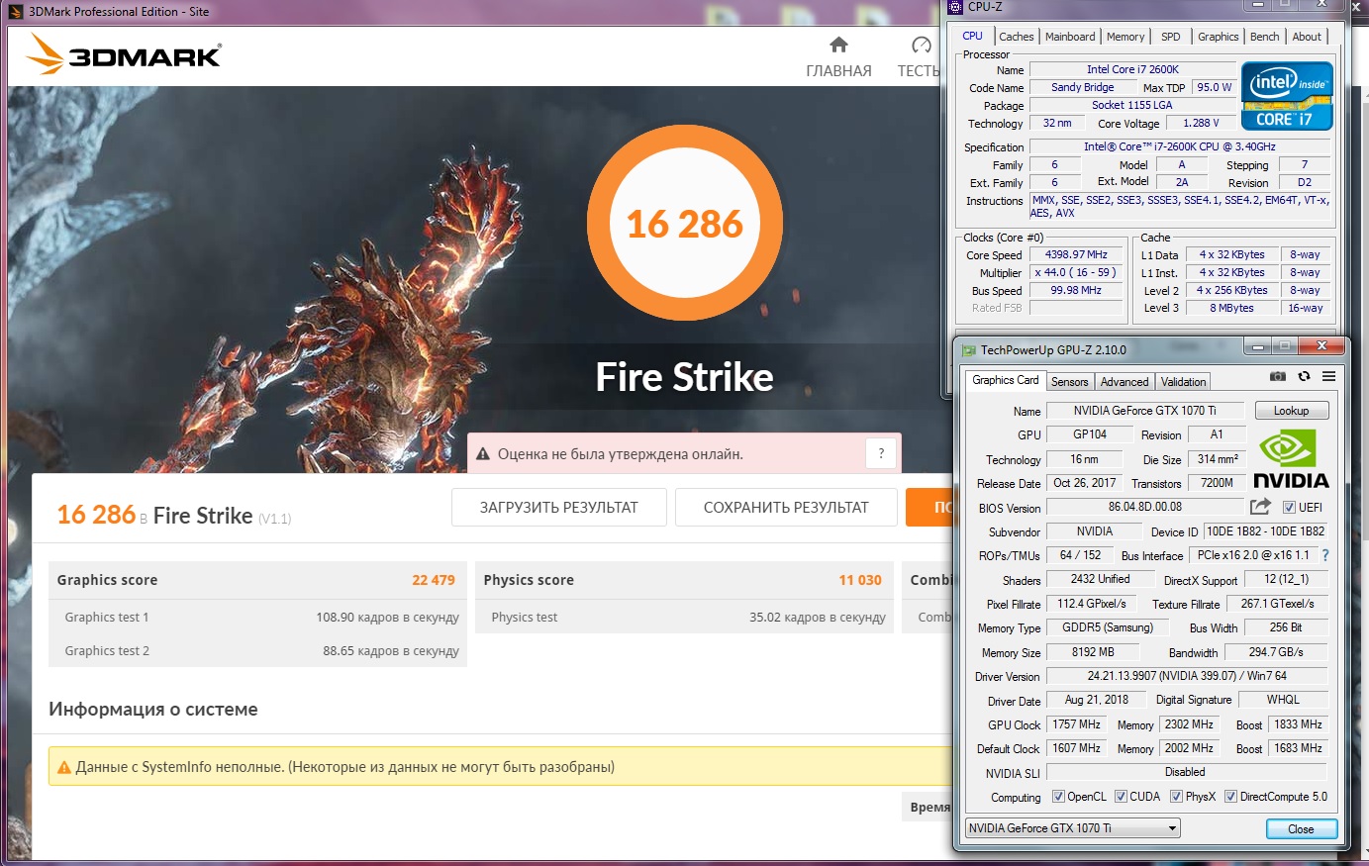
Task: Click the Socket 1155 LGA package field
Action: point(1132,105)
